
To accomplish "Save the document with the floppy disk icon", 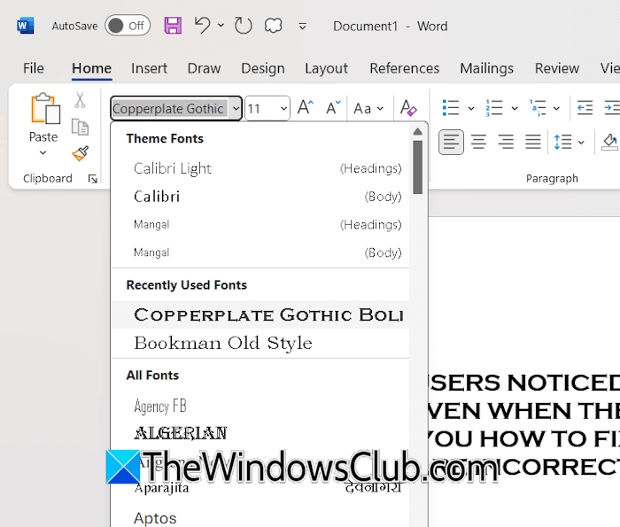I will click(x=173, y=26).
